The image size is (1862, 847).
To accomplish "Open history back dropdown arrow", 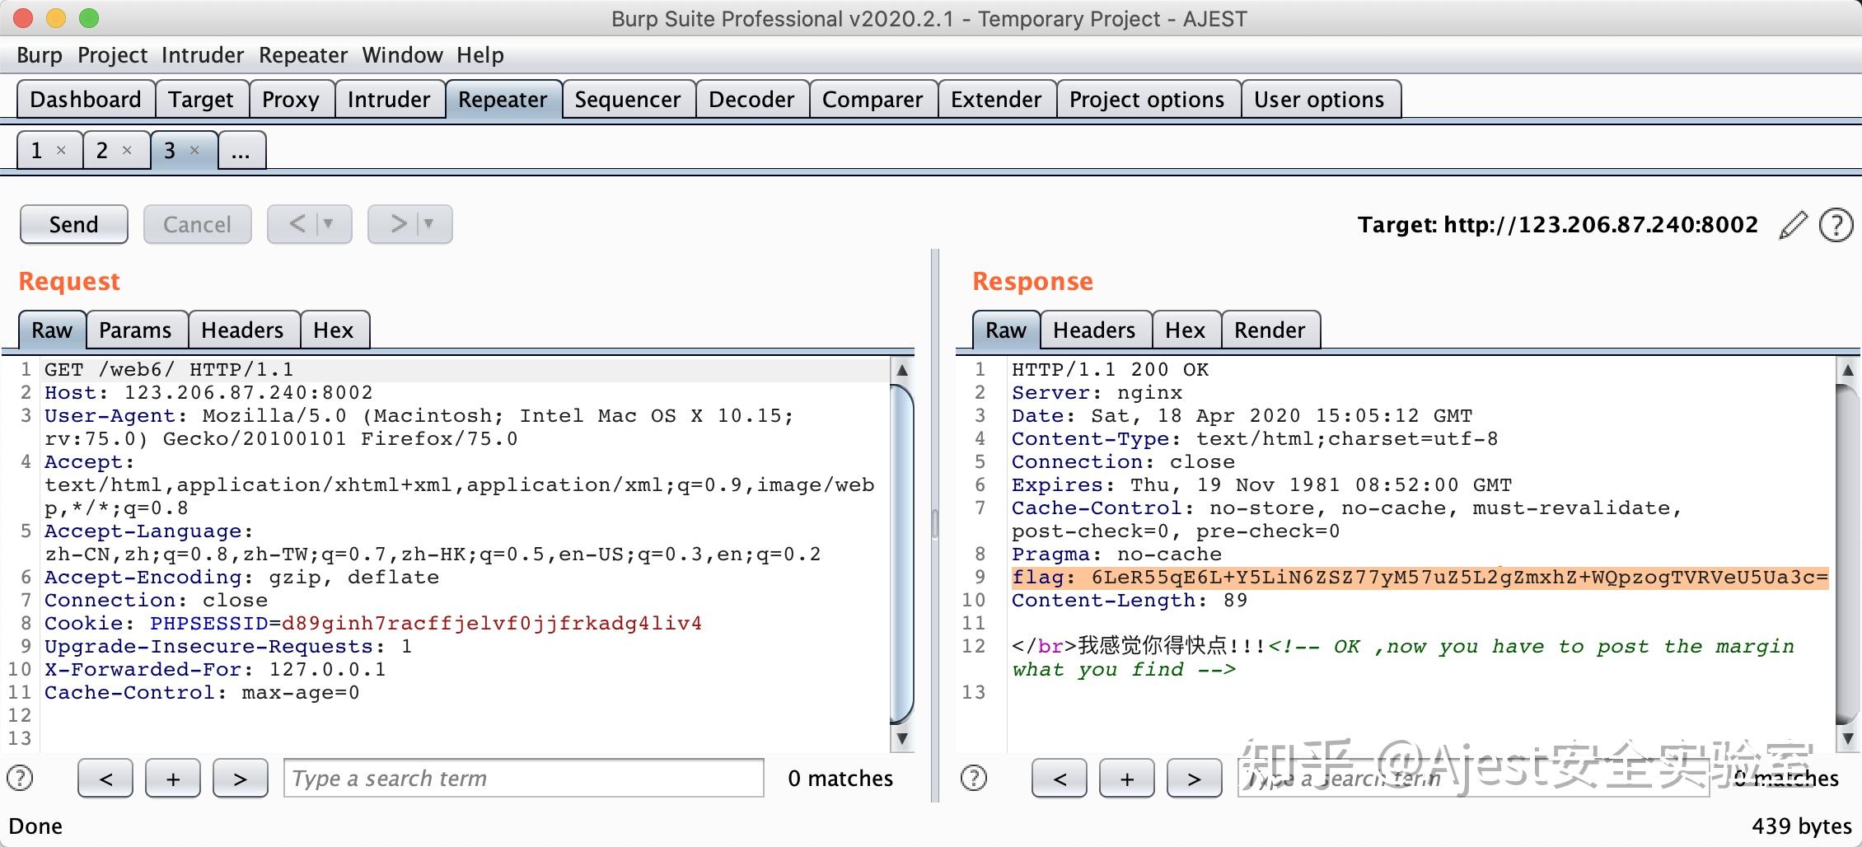I will coord(328,224).
